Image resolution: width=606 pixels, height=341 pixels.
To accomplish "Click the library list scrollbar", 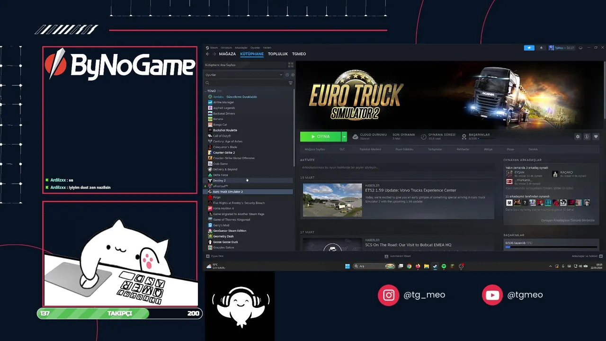I will pyautogui.click(x=294, y=128).
